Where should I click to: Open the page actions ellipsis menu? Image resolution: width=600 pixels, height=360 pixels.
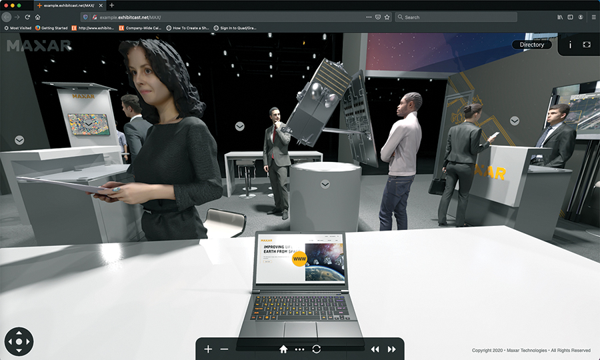[369, 17]
